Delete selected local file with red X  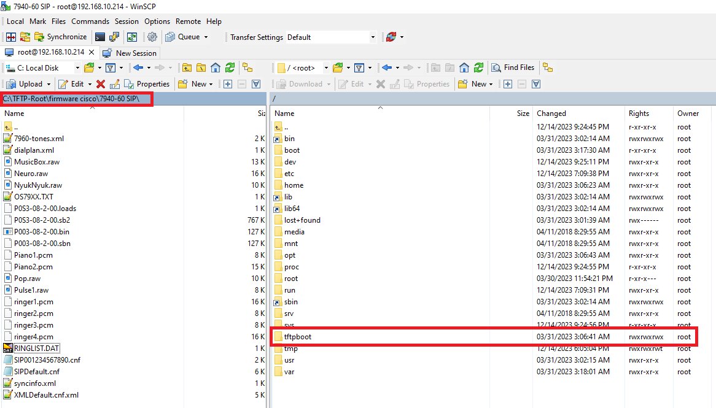point(101,84)
